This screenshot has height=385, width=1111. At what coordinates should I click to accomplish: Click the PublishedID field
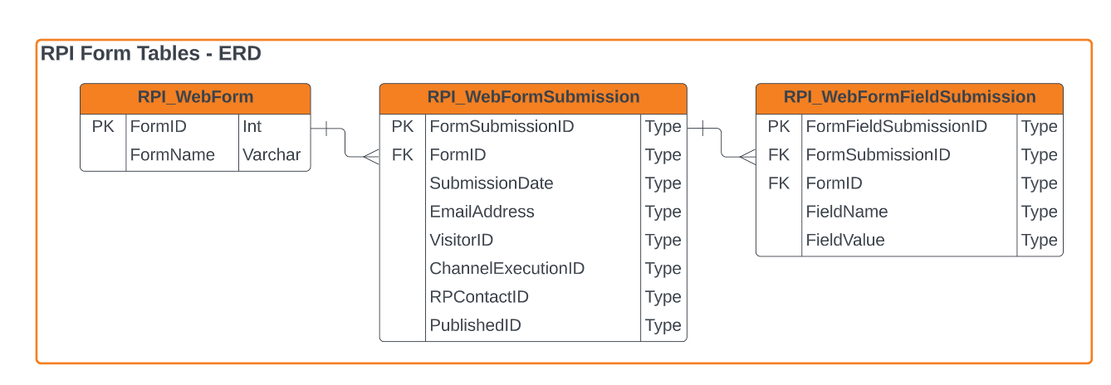[476, 325]
